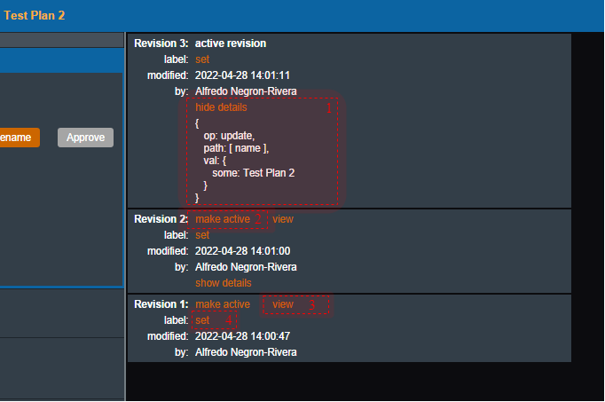Click the 14:01:11 modified timestamp
The height and width of the screenshot is (402, 605).
242,75
